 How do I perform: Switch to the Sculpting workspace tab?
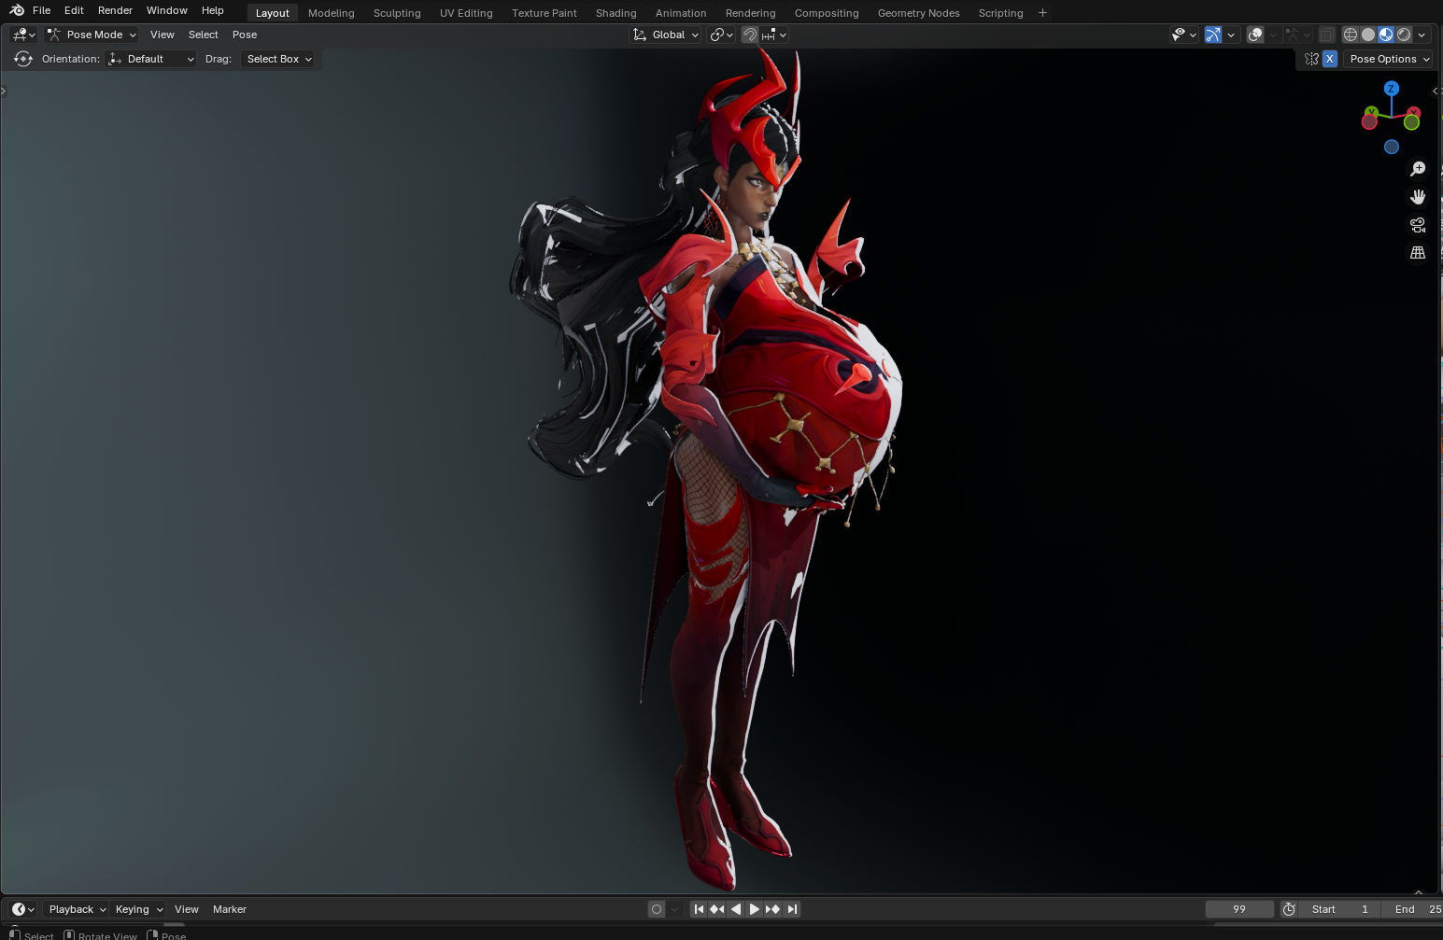[x=397, y=13]
